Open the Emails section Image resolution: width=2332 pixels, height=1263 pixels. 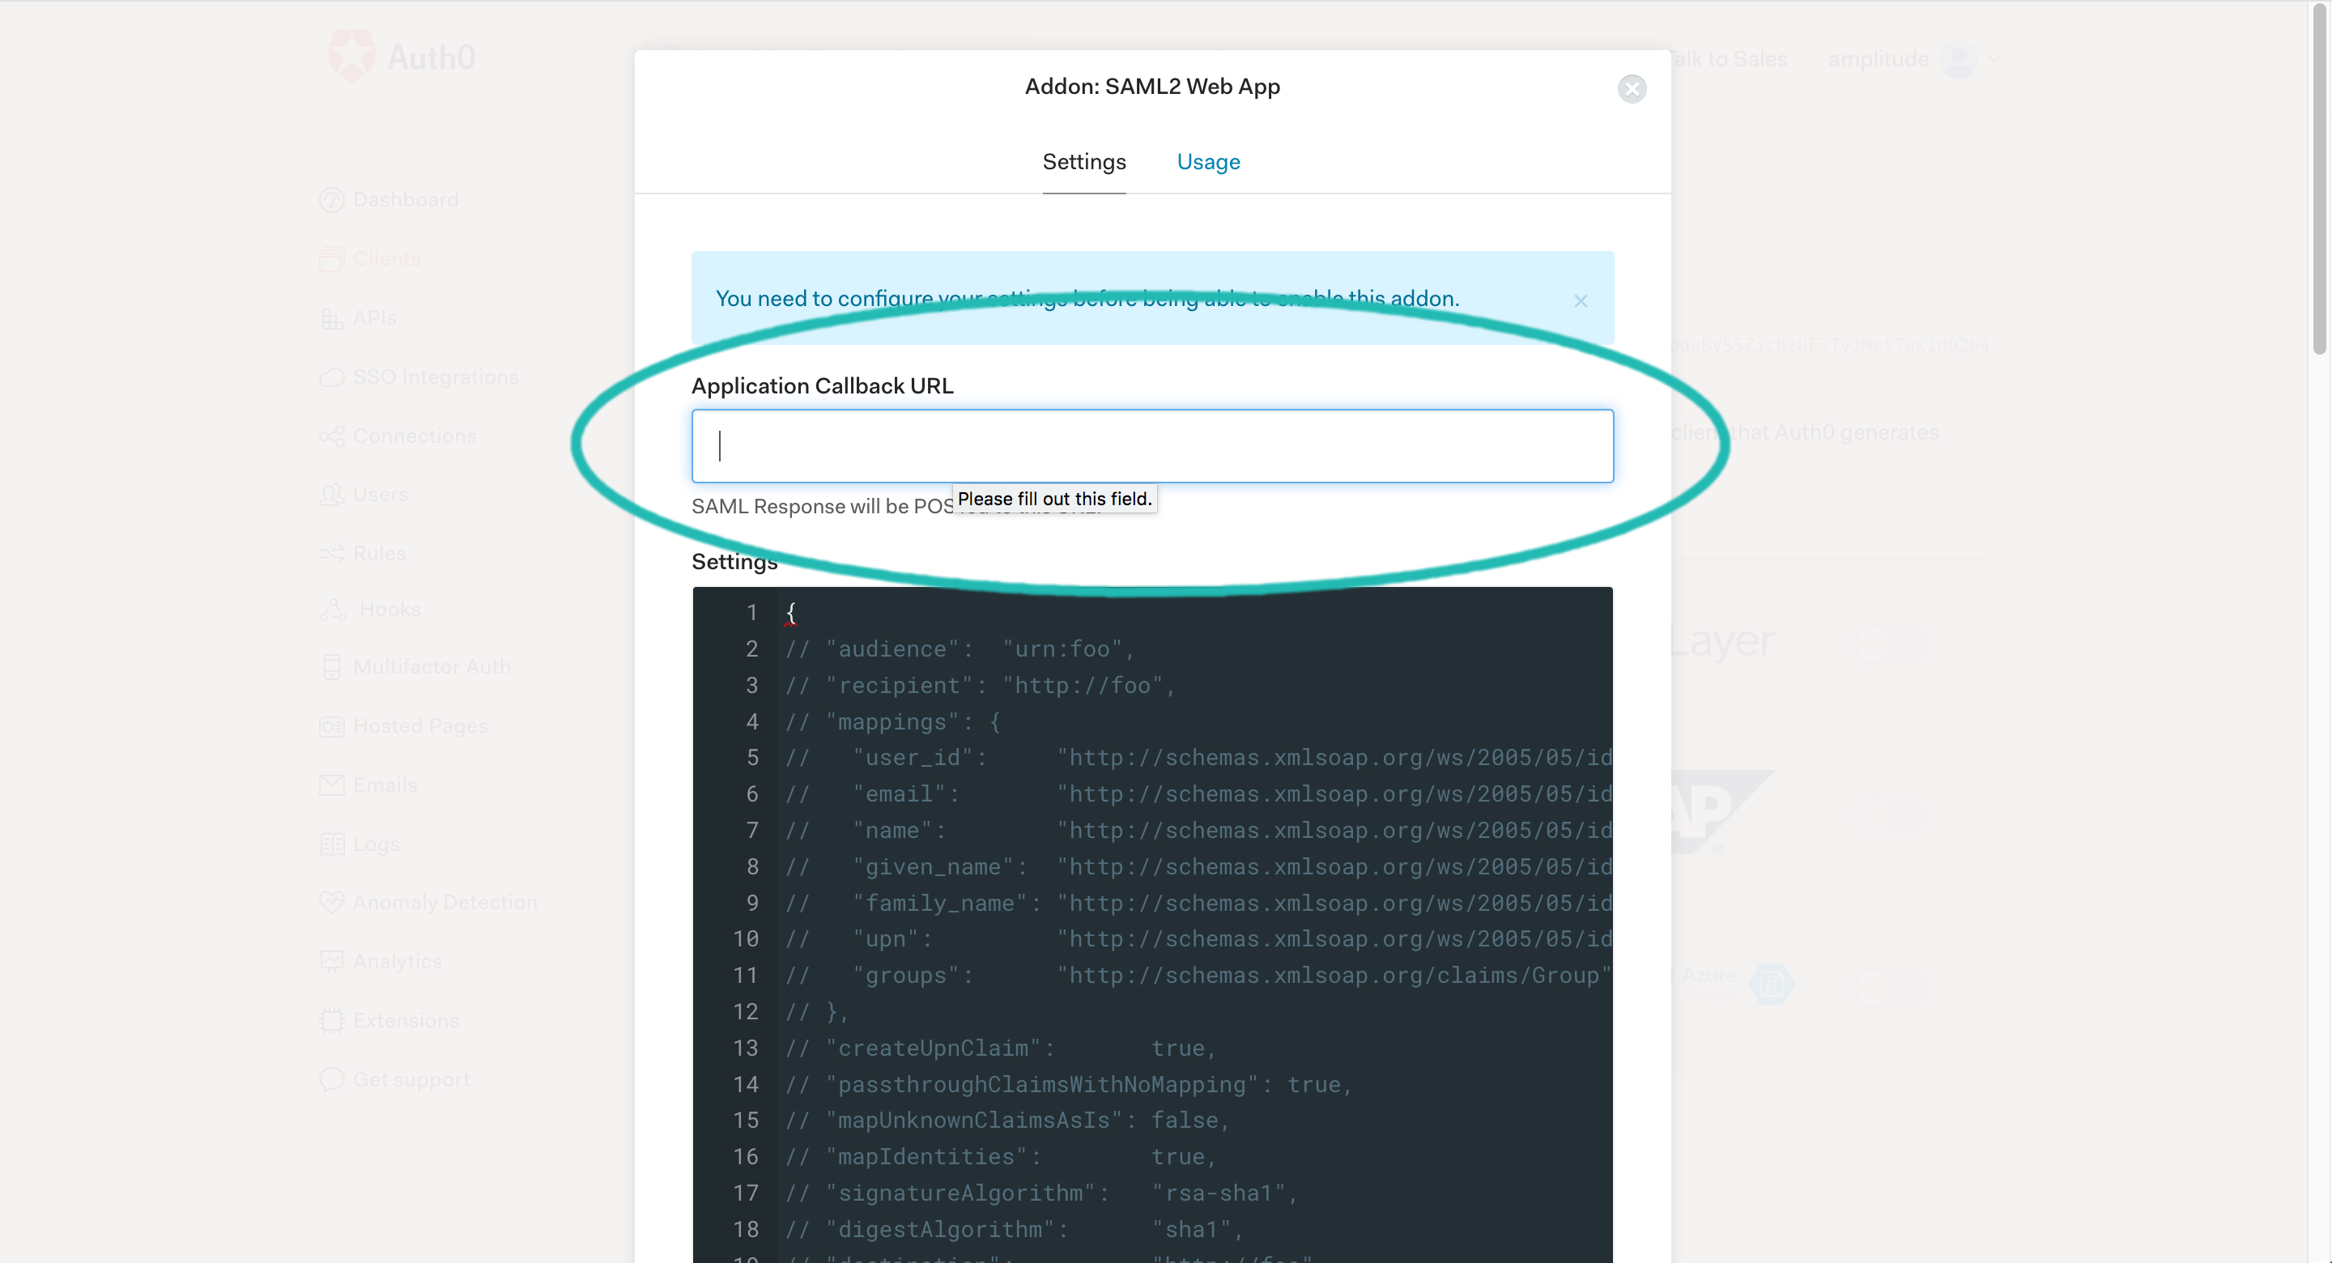384,785
